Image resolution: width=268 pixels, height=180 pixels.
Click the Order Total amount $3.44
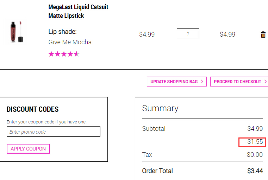coord(255,171)
